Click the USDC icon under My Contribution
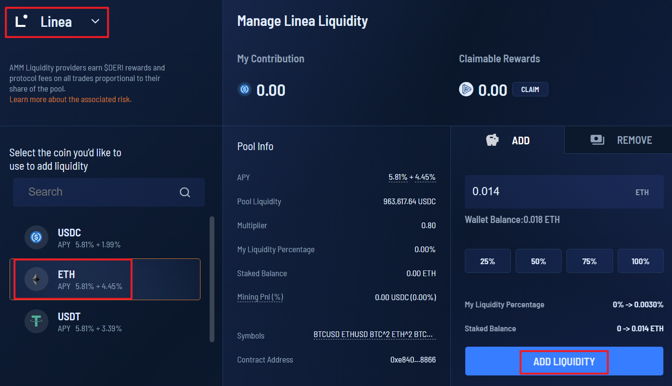Viewport: 672px width, 386px height. (x=245, y=89)
